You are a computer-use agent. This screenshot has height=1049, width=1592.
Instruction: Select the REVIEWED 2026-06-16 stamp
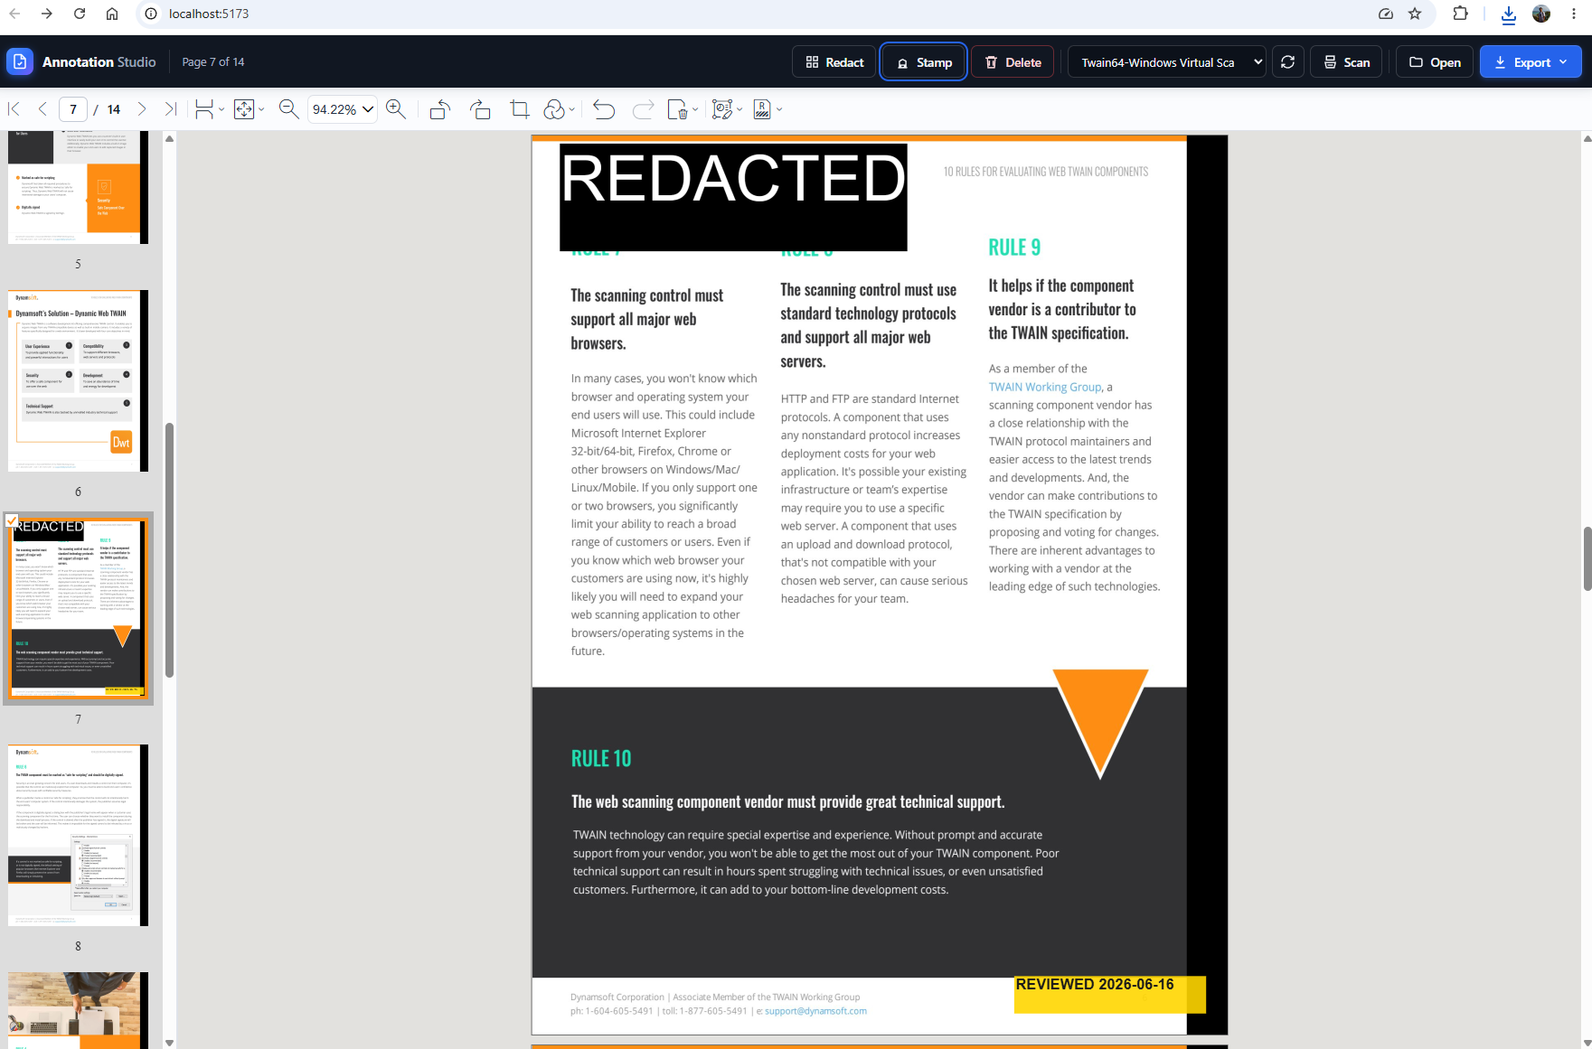click(x=1110, y=994)
